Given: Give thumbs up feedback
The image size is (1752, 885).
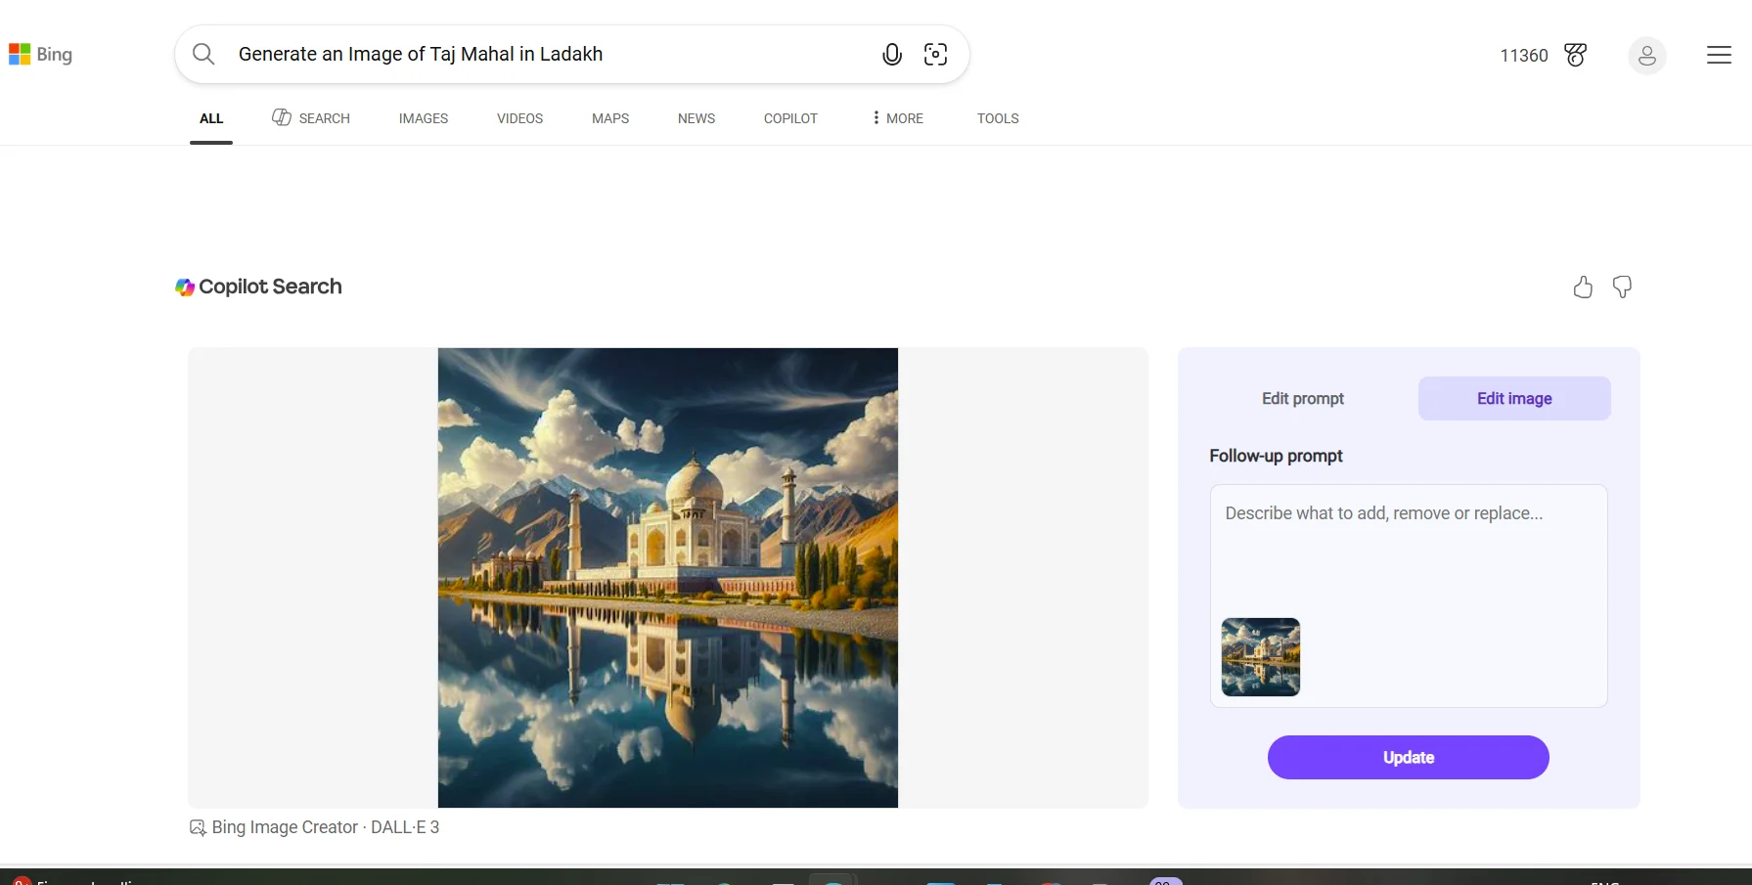Looking at the screenshot, I should (x=1583, y=287).
